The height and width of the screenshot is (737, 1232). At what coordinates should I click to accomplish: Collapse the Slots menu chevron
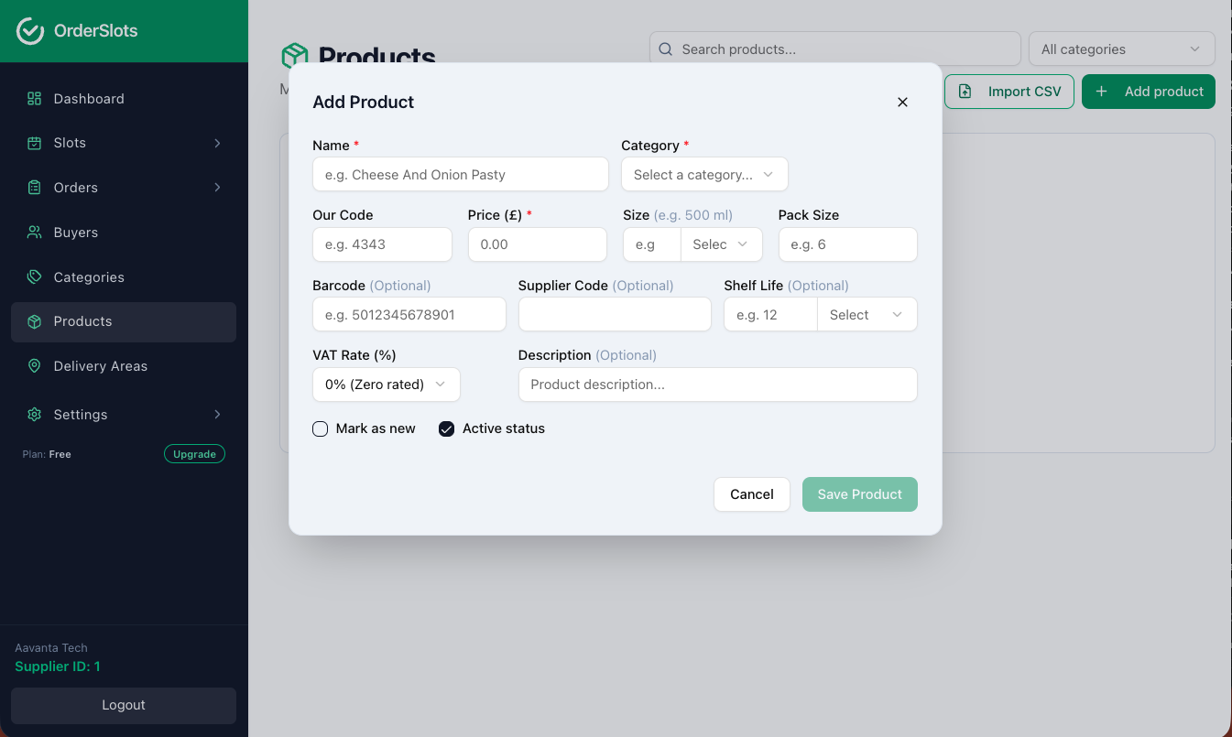coord(217,143)
